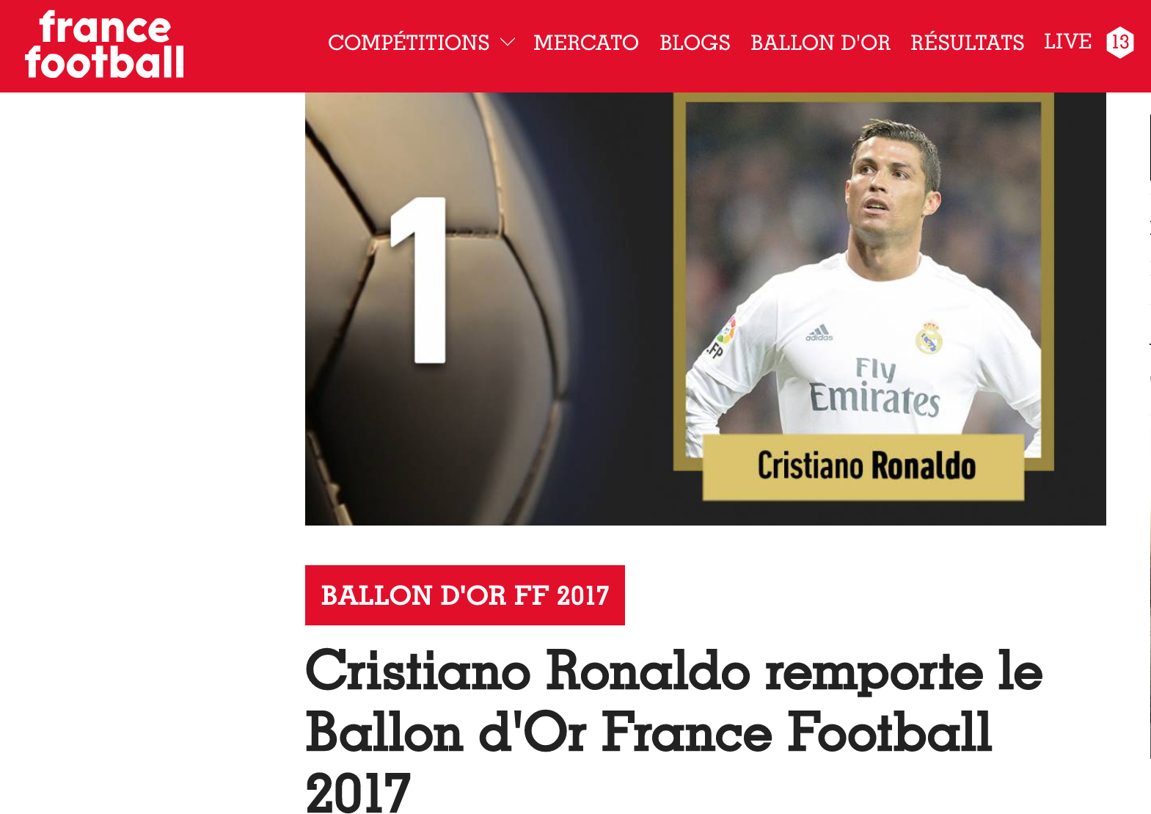This screenshot has width=1151, height=814.
Task: Click the gold frame around the portrait
Action: (x=863, y=98)
